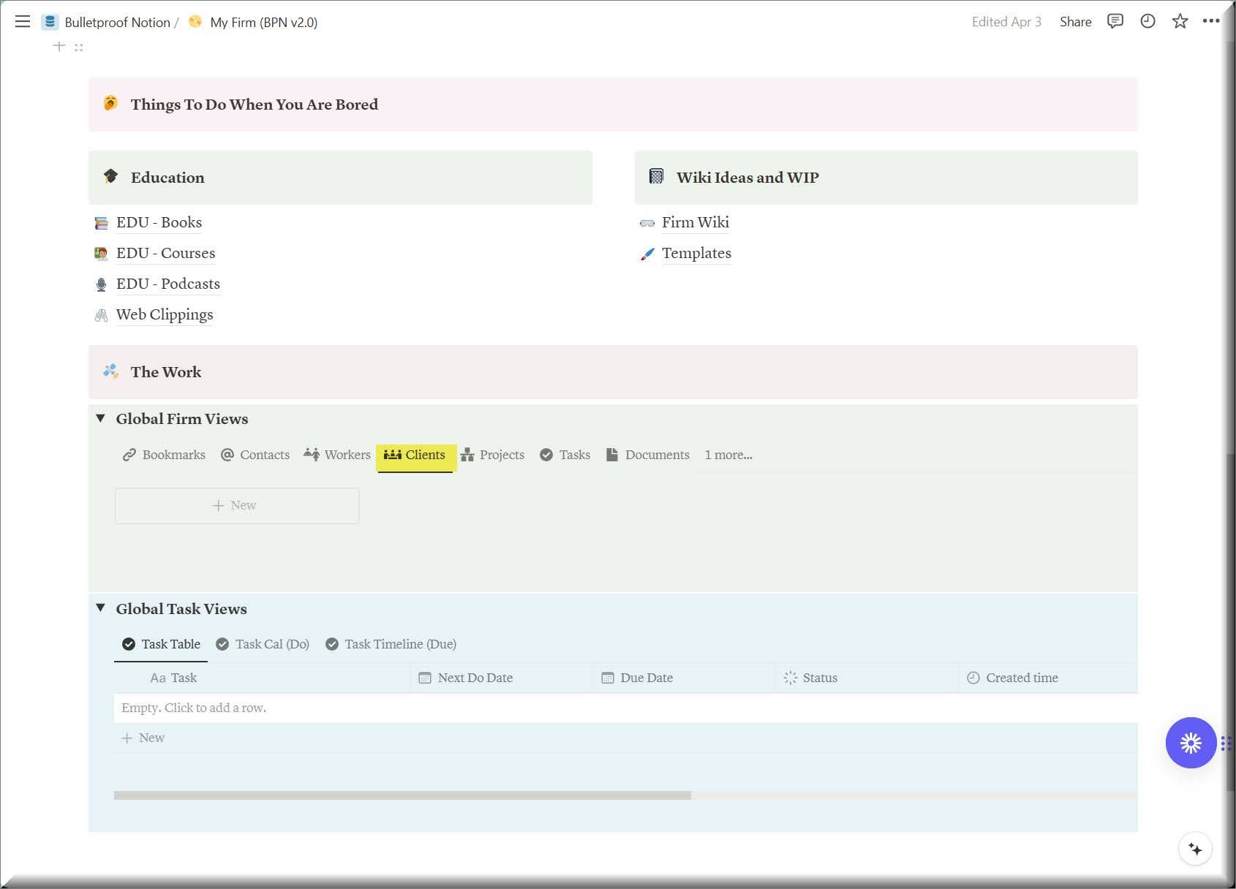
Task: Click the clock icon on Created time column
Action: point(973,678)
